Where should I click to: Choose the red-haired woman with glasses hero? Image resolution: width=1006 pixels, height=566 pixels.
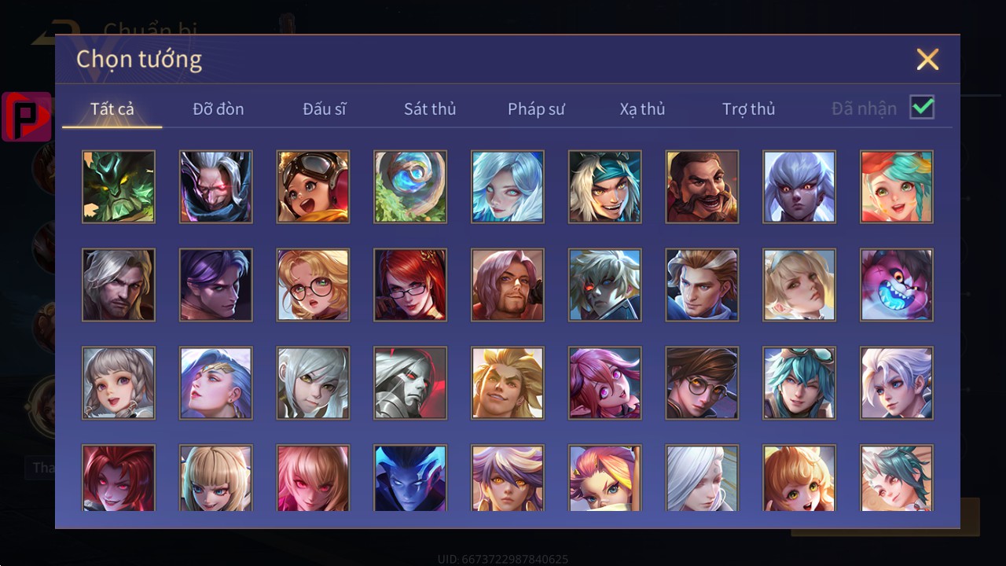click(x=410, y=285)
